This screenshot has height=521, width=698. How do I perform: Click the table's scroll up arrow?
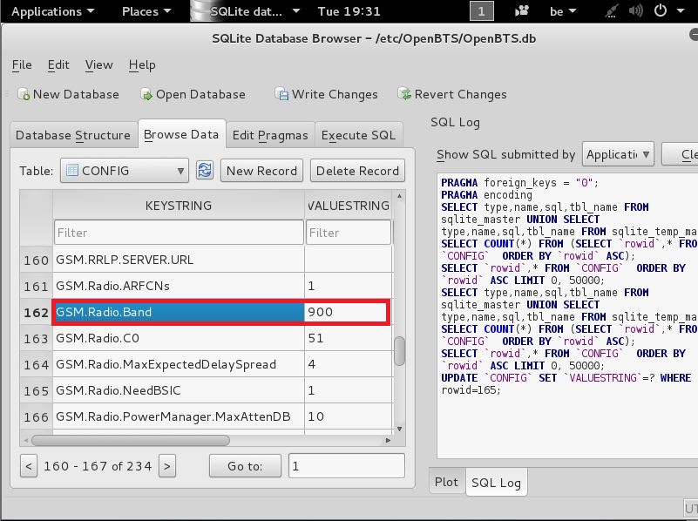[x=400, y=196]
